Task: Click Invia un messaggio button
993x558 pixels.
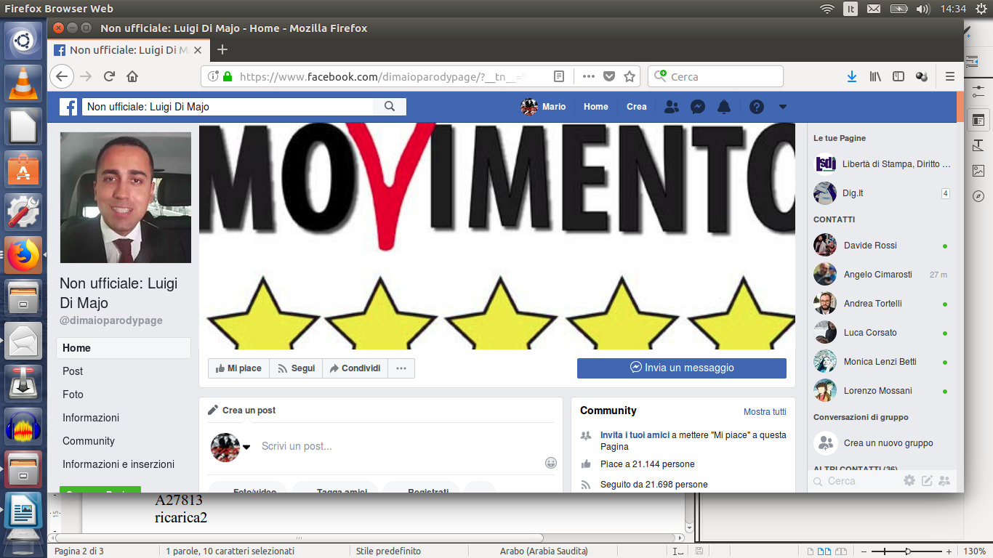Action: tap(682, 368)
